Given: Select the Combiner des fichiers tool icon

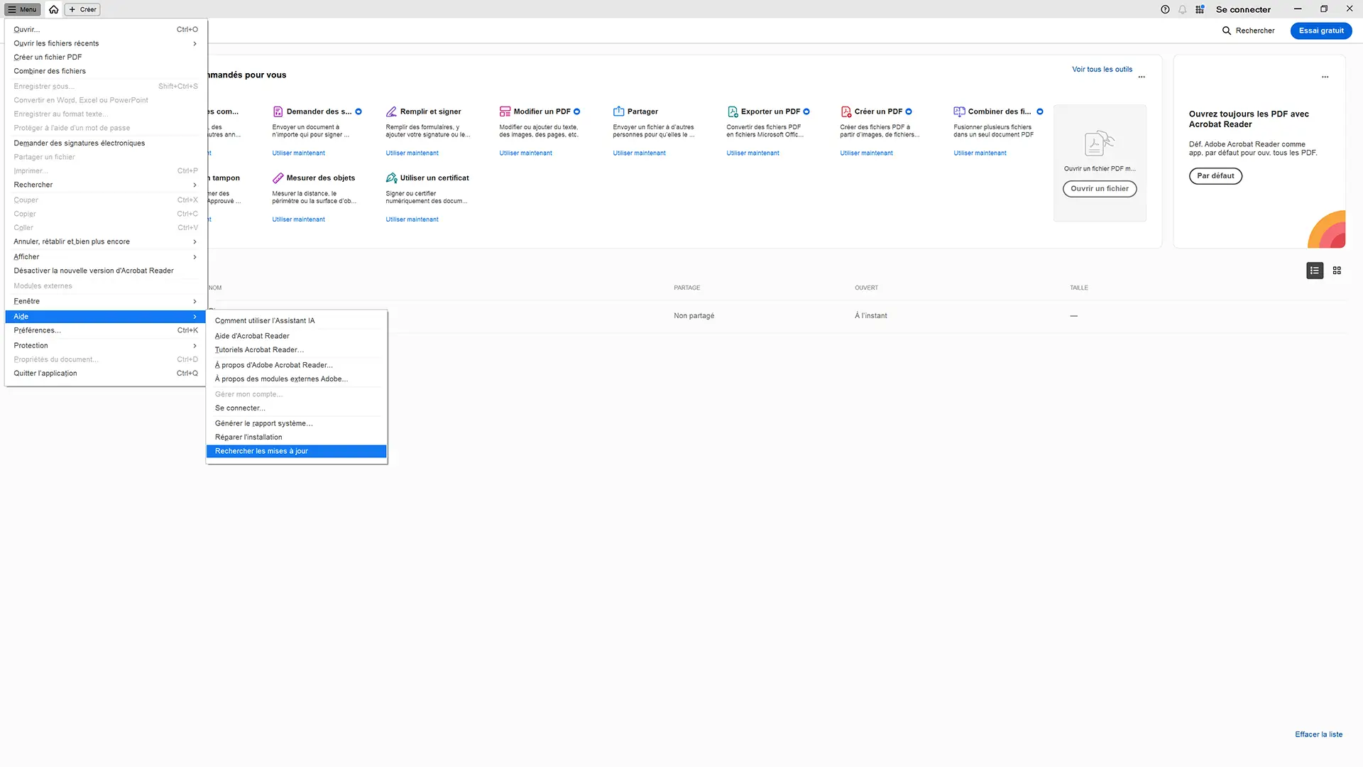Looking at the screenshot, I should tap(959, 111).
